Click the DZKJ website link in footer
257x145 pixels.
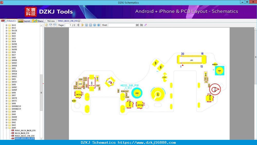[147, 142]
